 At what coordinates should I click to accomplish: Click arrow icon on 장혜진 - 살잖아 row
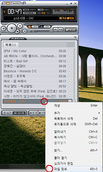(70, 66)
